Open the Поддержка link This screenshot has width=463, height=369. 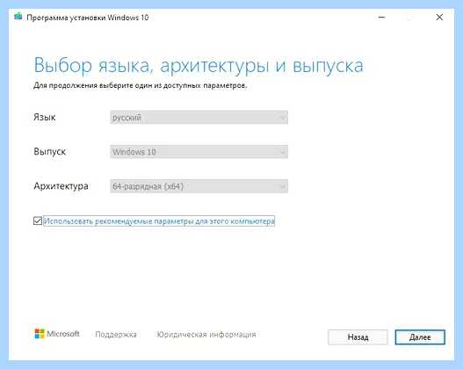116,335
